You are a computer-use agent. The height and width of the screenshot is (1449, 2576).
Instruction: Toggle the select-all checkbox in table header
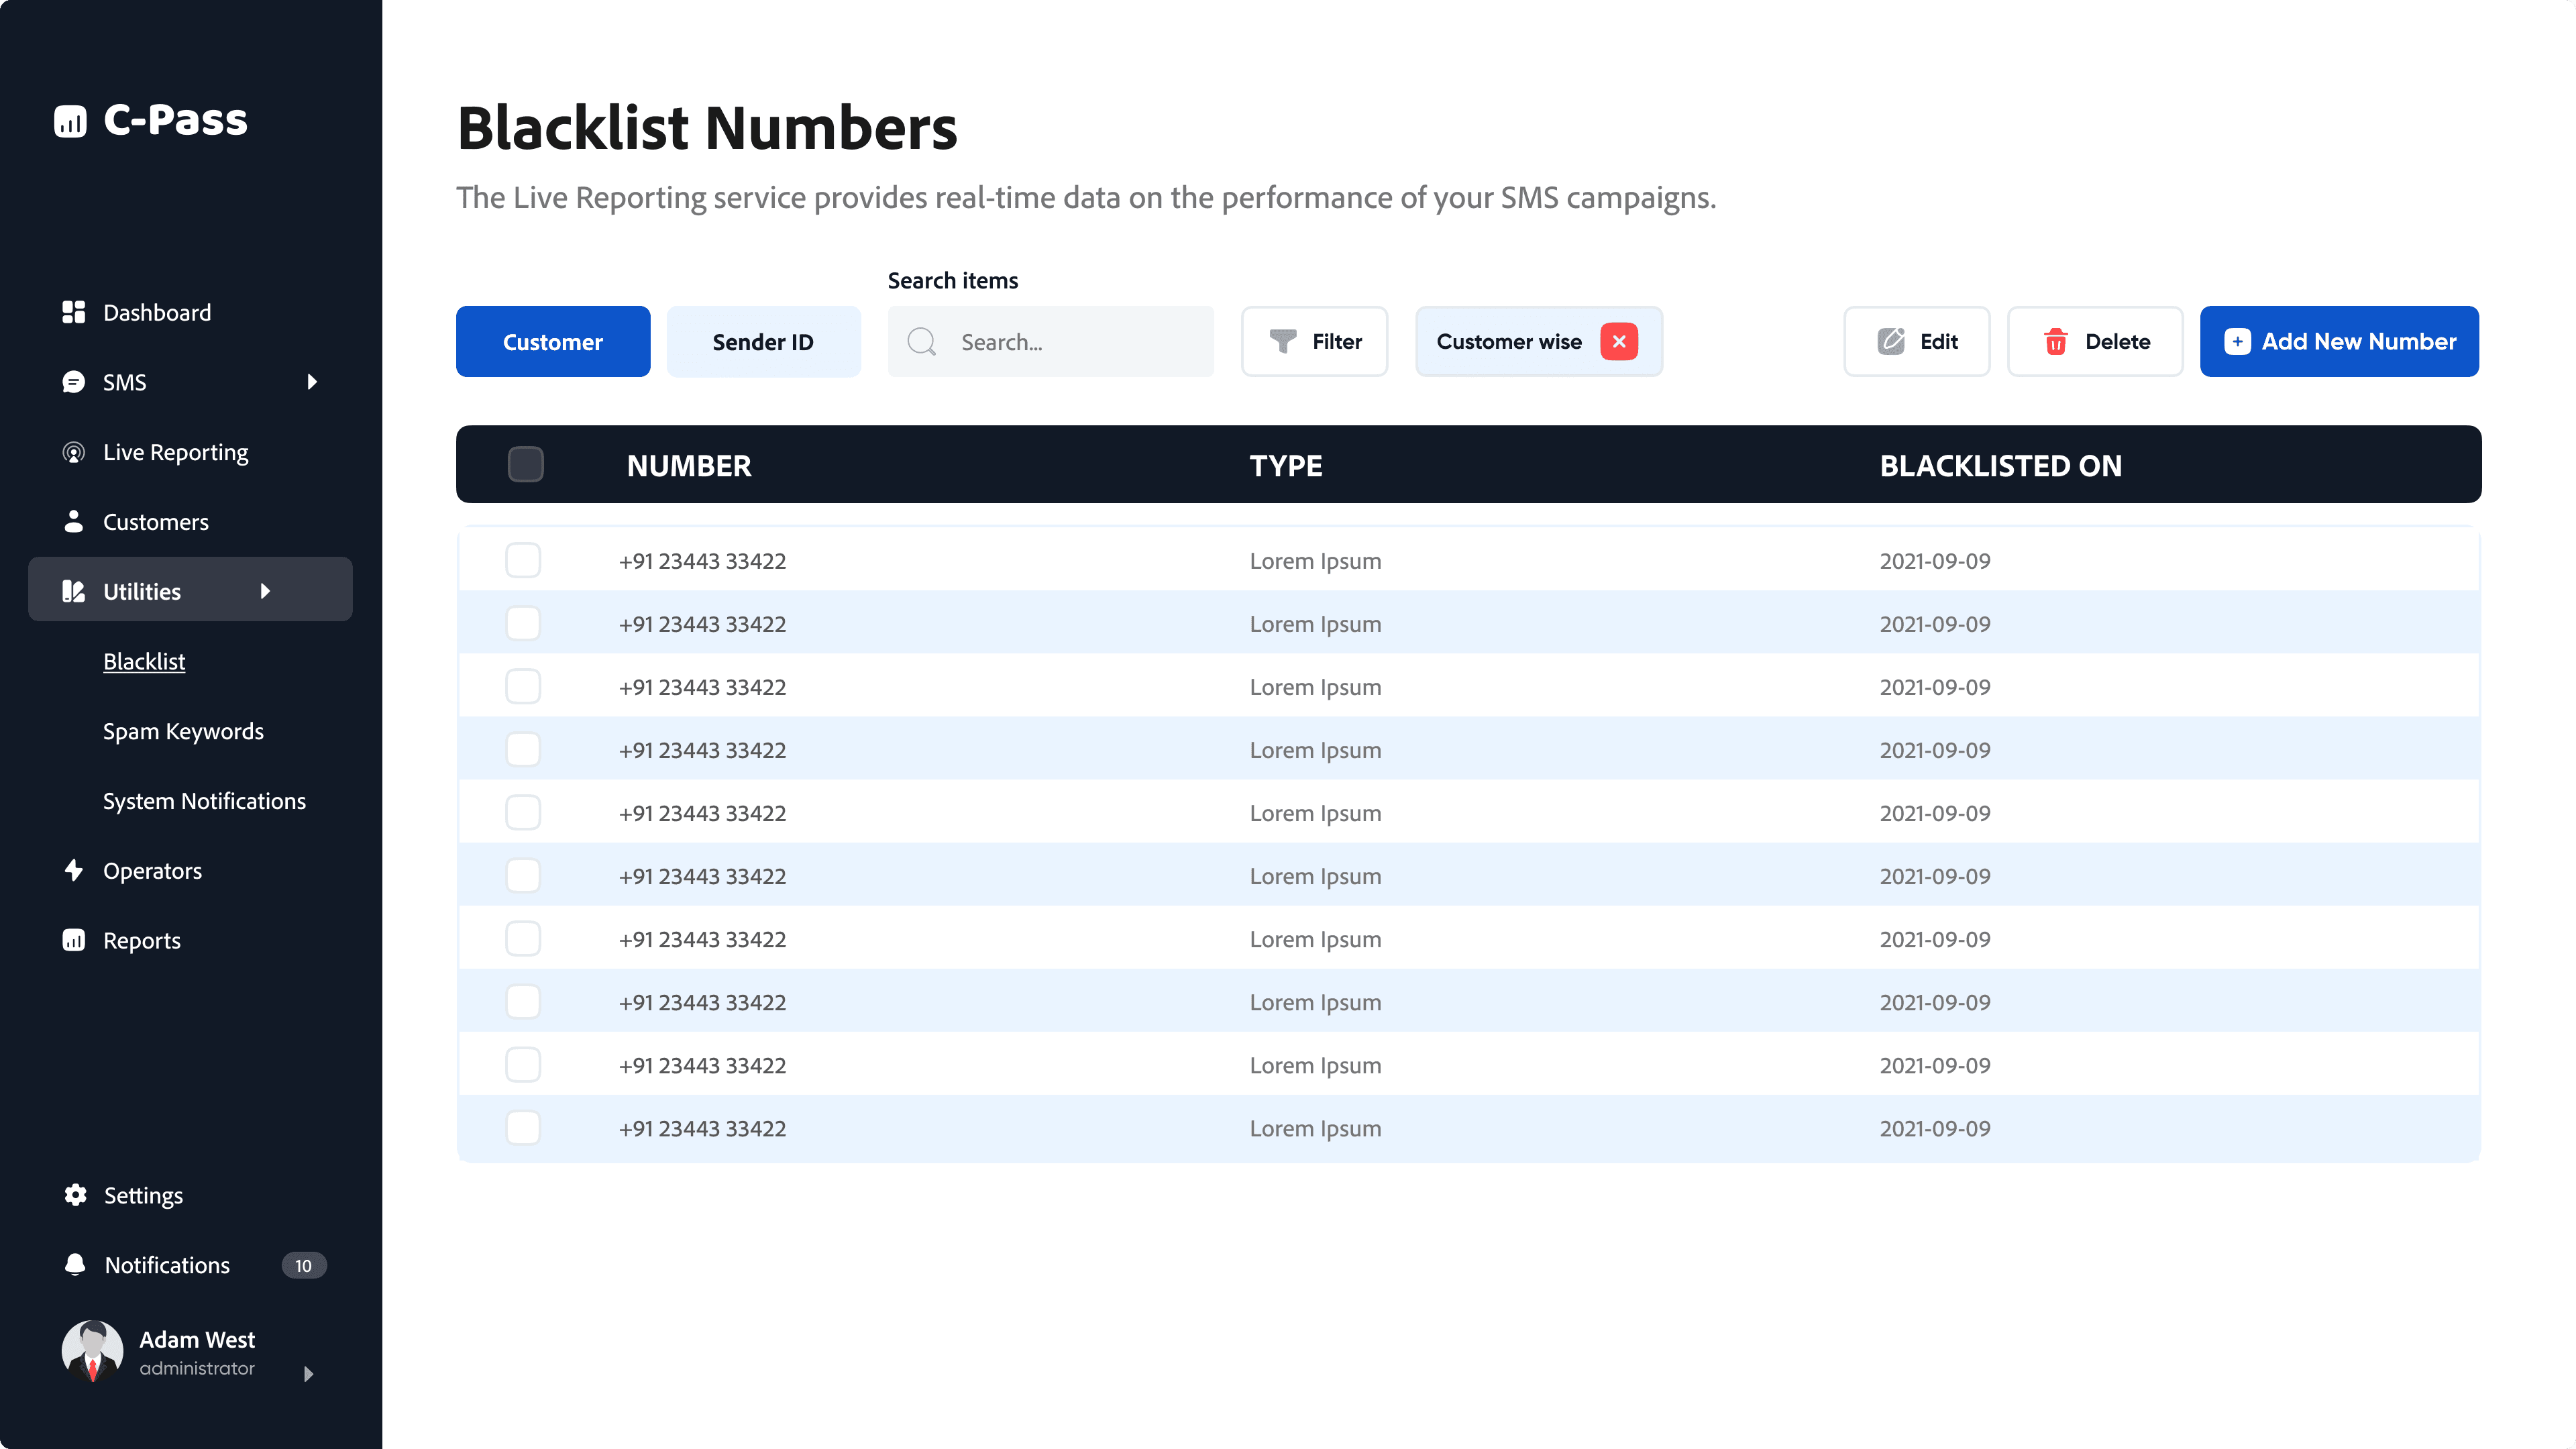525,465
